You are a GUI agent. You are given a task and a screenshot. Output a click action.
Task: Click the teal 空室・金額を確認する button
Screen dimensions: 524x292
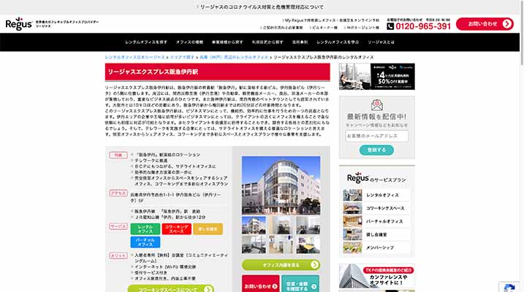300,284
